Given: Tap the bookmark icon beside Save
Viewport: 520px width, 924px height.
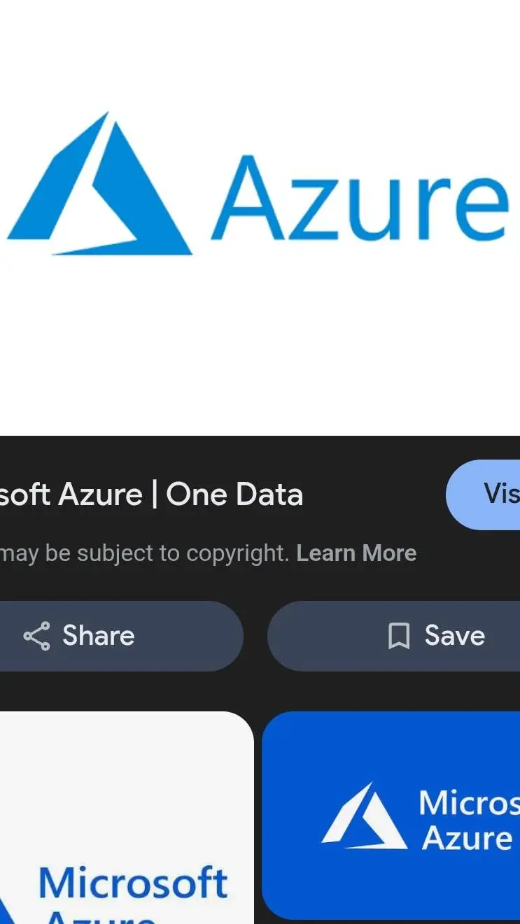Looking at the screenshot, I should pyautogui.click(x=398, y=636).
